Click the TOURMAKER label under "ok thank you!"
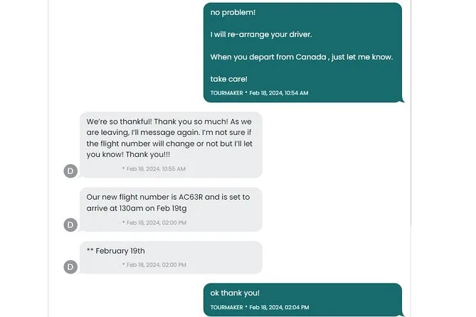The image size is (476, 317). click(226, 307)
